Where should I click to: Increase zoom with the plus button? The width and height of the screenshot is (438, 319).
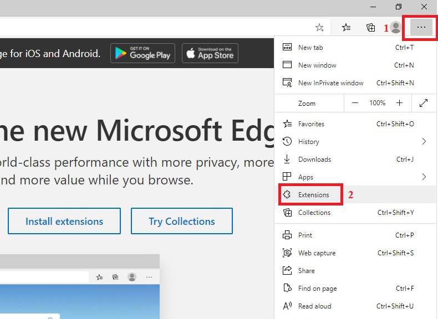(399, 103)
